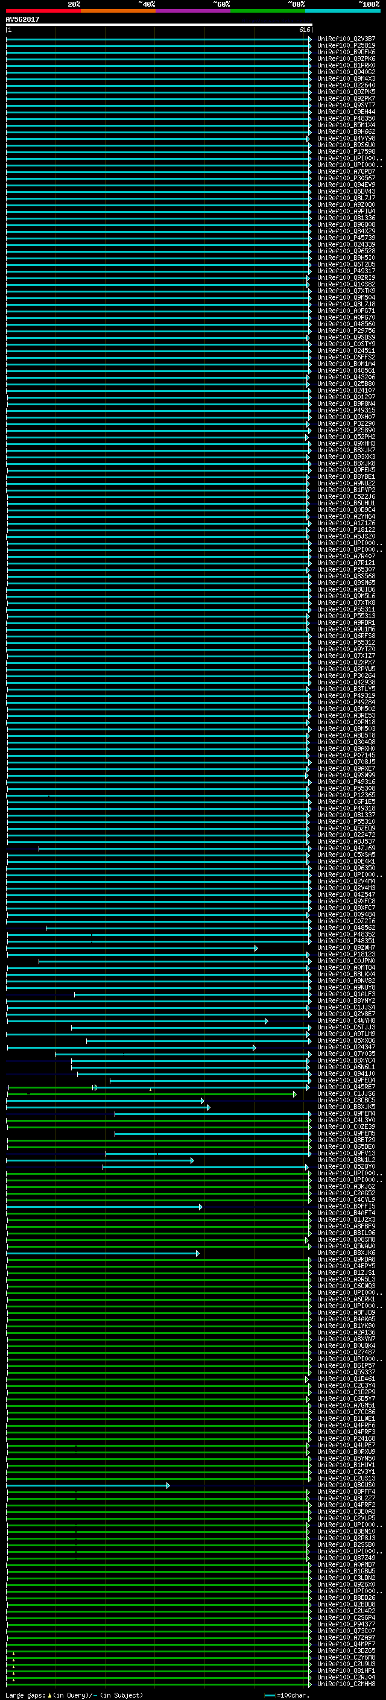Click label UniRef100_P30264
The image size is (386, 1700).
point(346,676)
